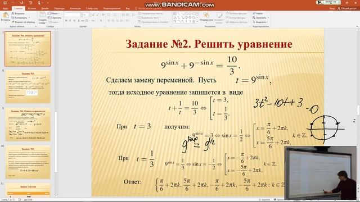Click the Redo icon in quick access toolbar

tap(22, 3)
